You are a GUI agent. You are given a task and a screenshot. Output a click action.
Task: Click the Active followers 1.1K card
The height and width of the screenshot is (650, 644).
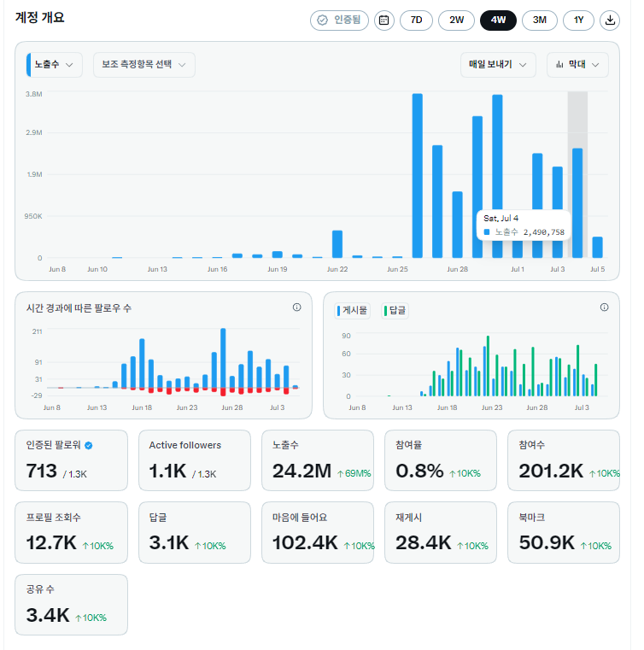pos(195,460)
